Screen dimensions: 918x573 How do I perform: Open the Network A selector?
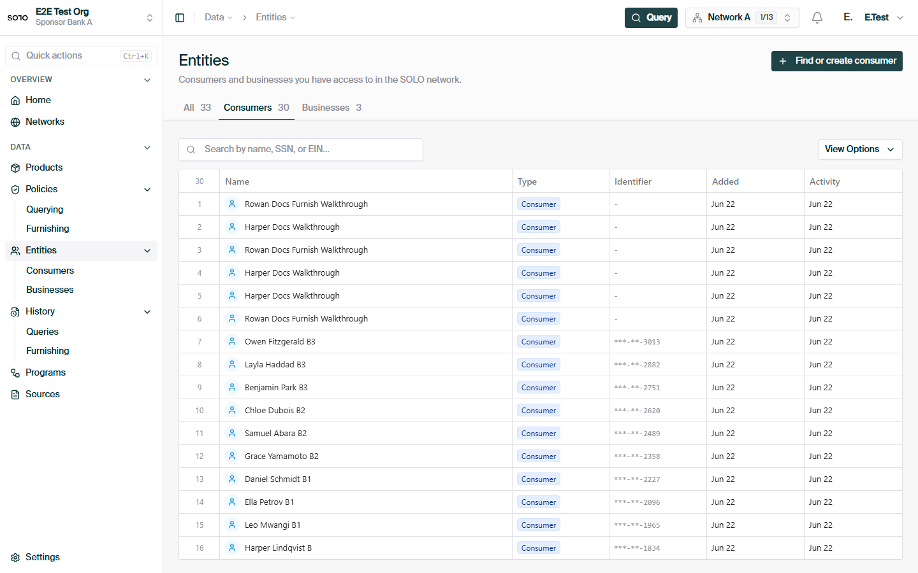point(742,18)
